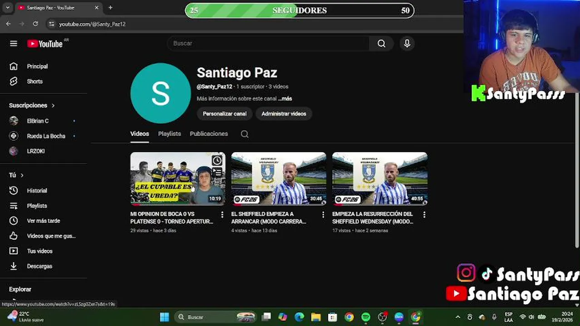Image resolution: width=580 pixels, height=326 pixels.
Task: Show hidden system tray icons
Action: (x=457, y=317)
